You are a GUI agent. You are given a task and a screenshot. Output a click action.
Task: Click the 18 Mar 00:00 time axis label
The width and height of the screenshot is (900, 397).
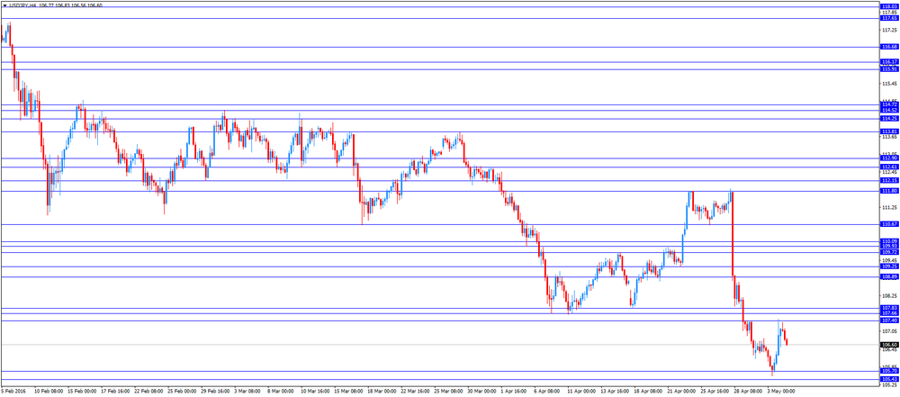382,391
